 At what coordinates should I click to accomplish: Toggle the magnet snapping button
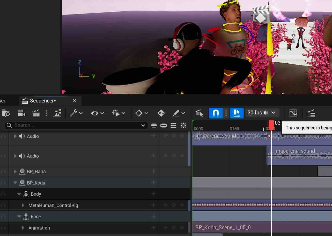point(216,113)
